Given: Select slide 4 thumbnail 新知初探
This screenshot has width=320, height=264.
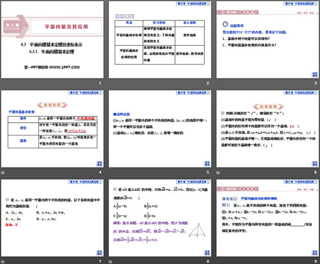Looking at the screenshot, I should (x=52, y=129).
